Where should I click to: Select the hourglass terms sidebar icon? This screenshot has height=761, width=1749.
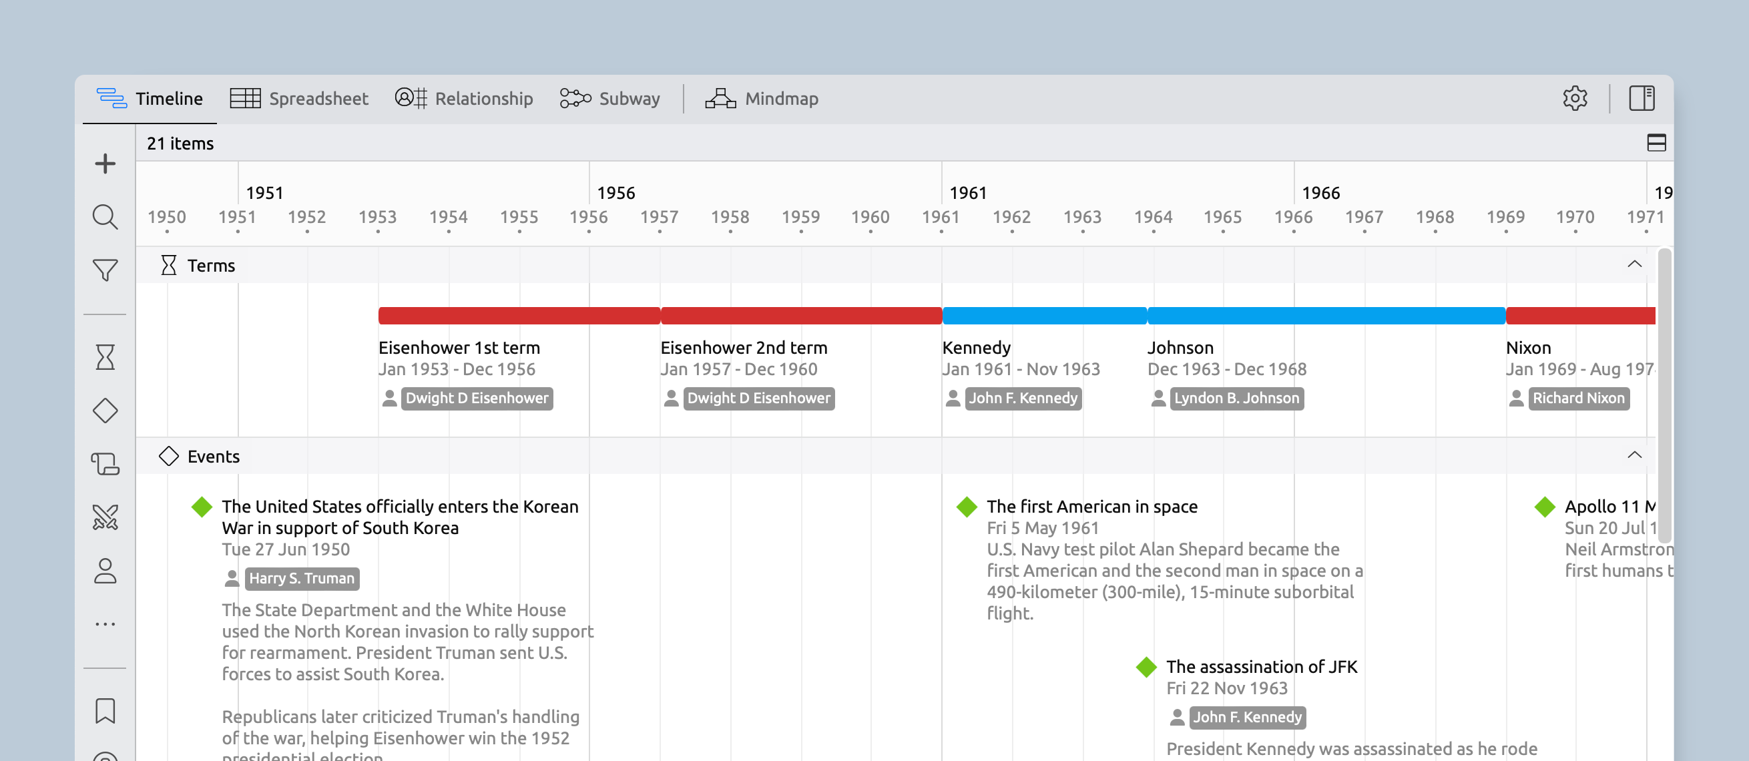point(105,357)
